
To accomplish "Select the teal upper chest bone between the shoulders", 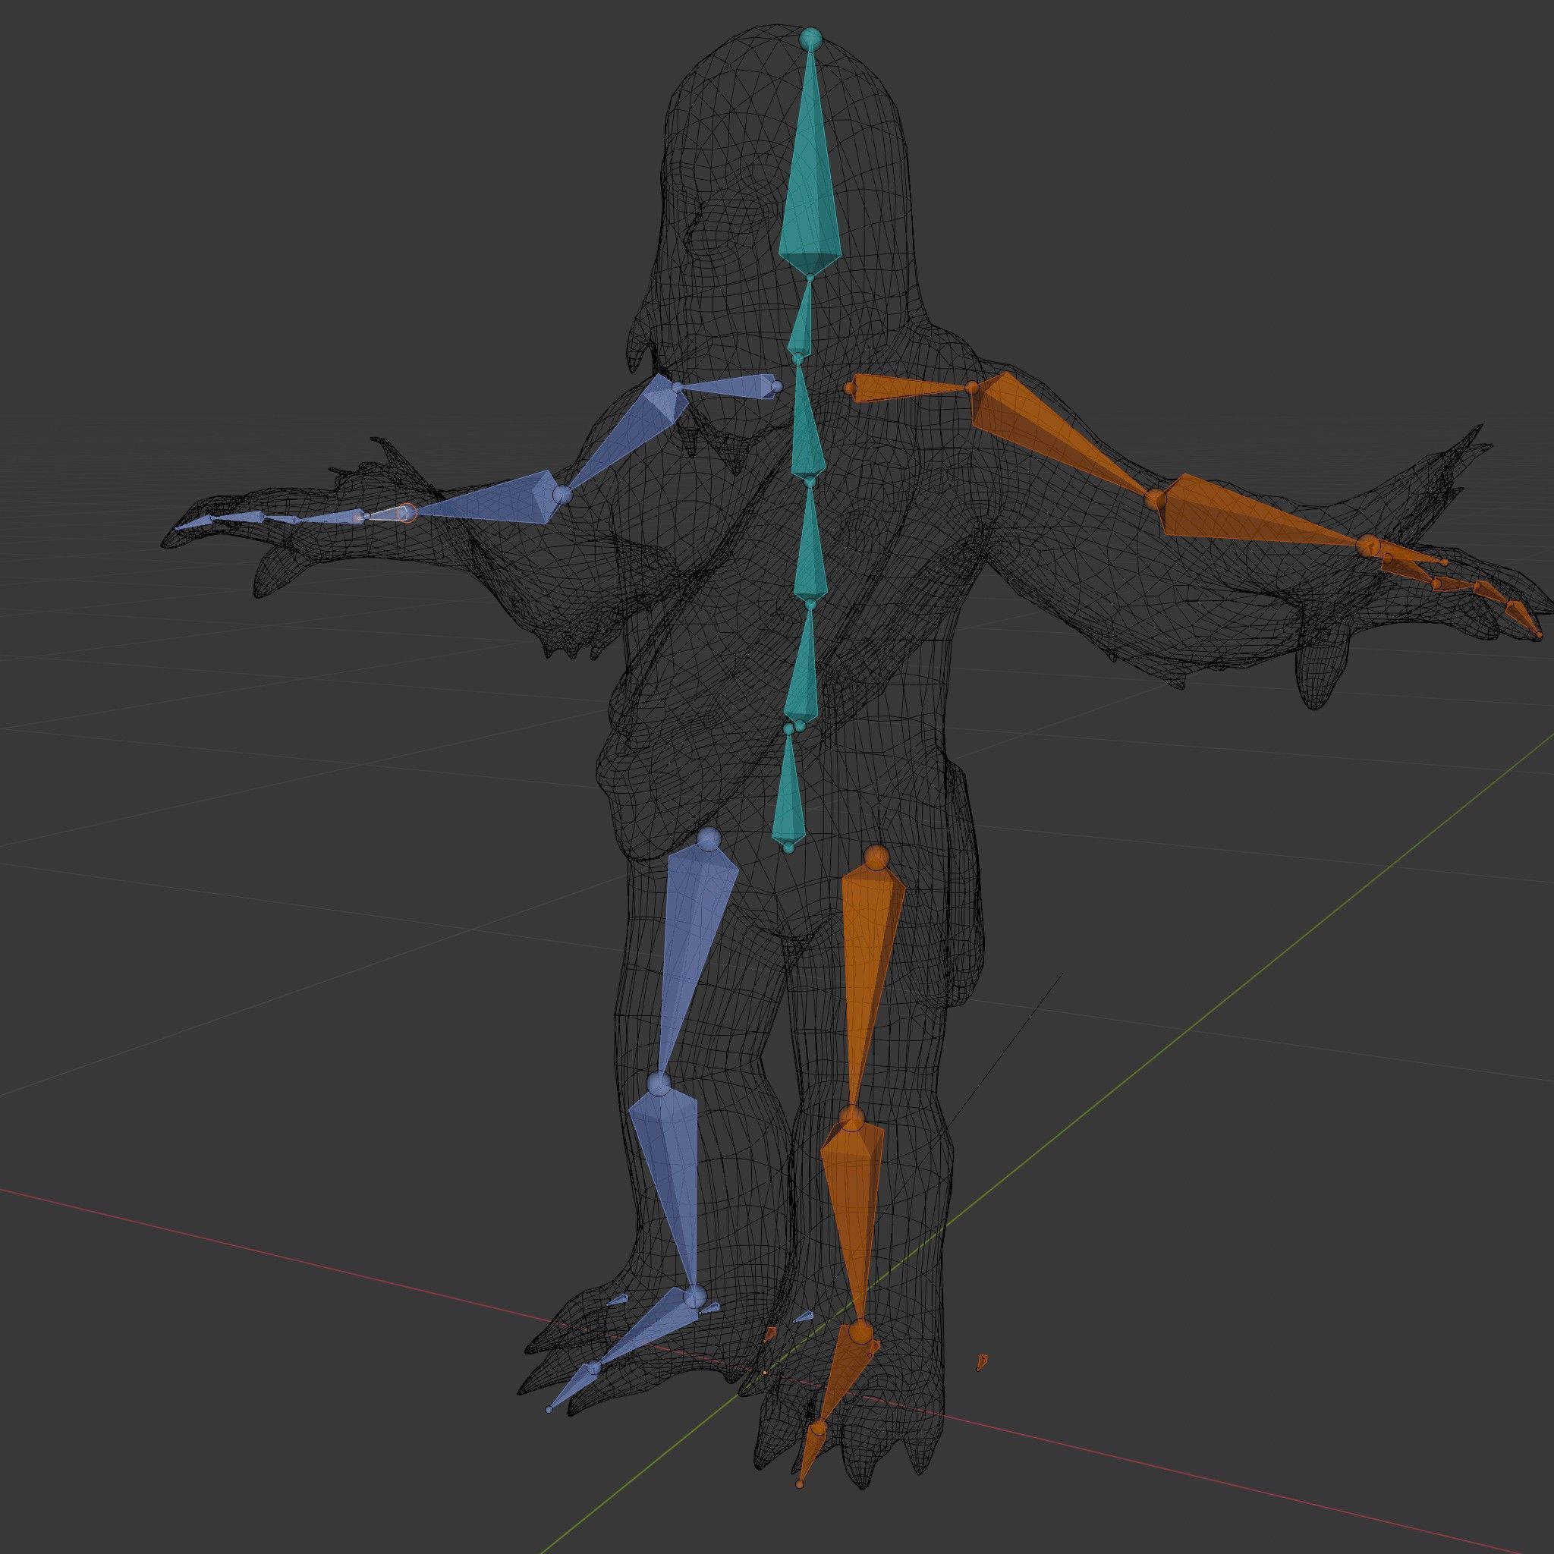I will pyautogui.click(x=806, y=426).
